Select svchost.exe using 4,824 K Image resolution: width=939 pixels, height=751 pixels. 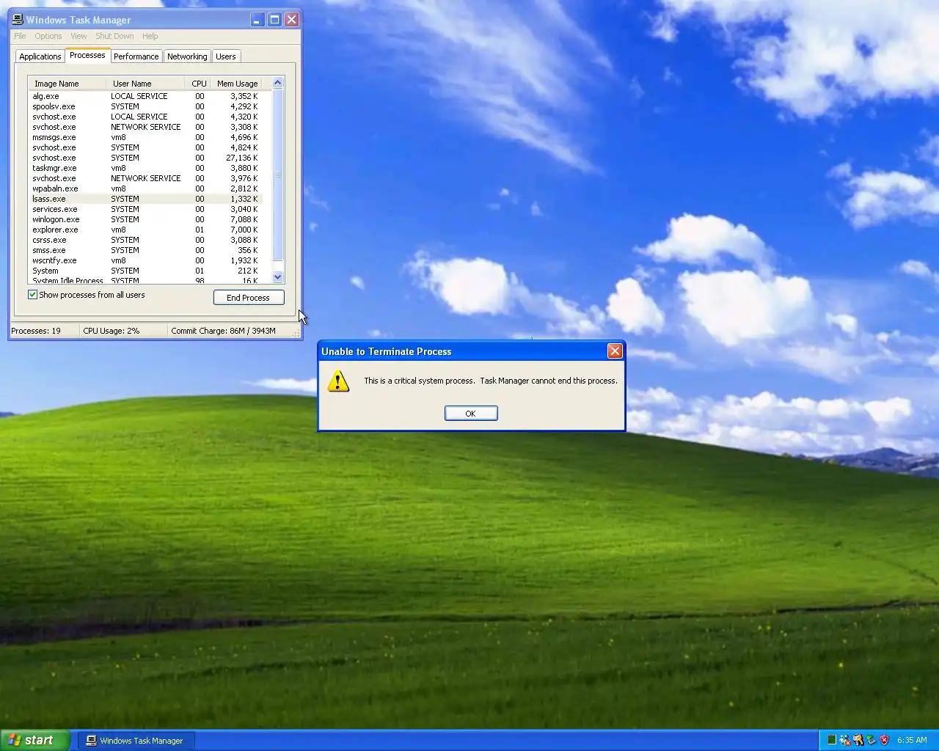coord(145,147)
